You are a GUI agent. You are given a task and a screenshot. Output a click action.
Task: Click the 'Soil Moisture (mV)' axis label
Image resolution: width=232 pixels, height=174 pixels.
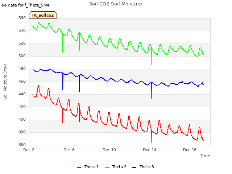tap(5, 82)
